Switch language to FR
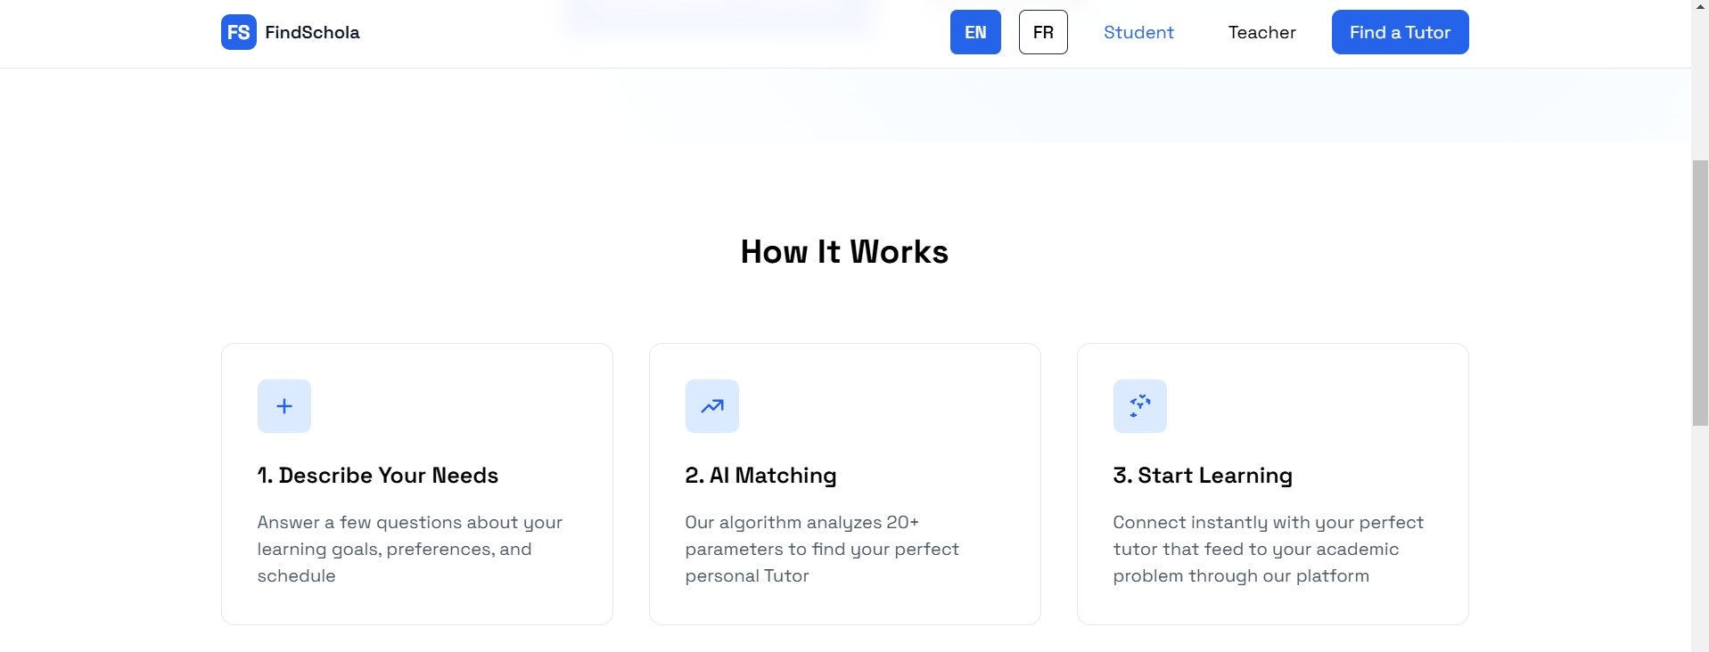 1043,32
